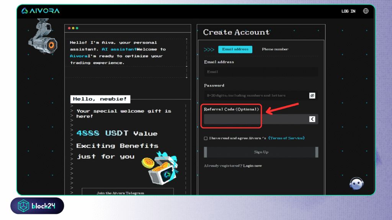Click the Aivora logo in header
392x220 pixels.
(41, 11)
